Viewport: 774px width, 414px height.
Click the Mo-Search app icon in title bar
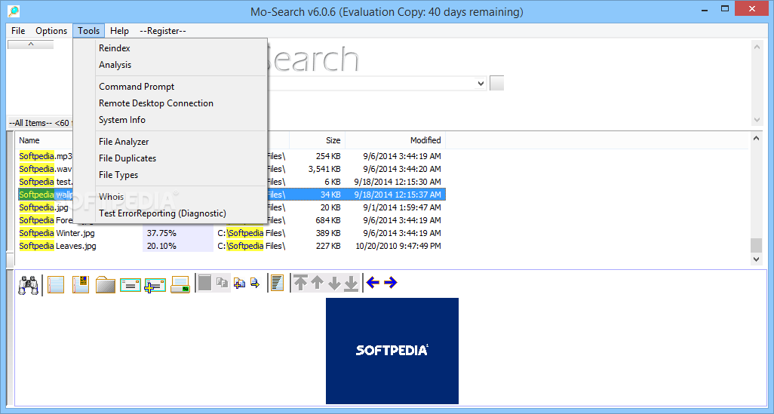14,11
